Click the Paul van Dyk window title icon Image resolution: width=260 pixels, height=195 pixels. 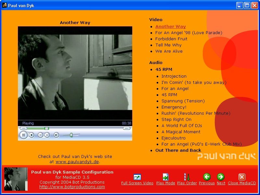pyautogui.click(x=5, y=5)
